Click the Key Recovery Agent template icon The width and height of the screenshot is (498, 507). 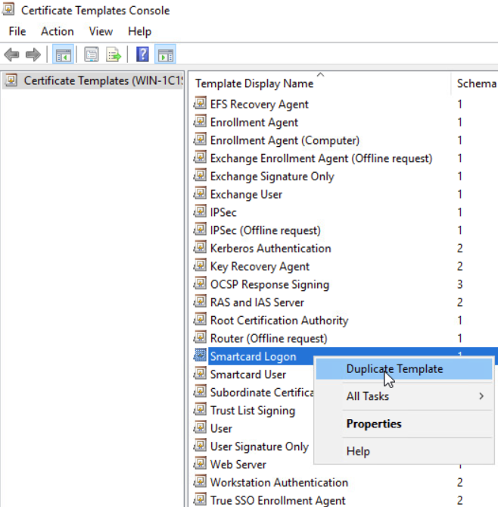tap(201, 266)
